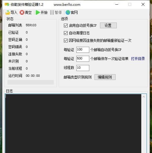Open the 官网 globe icon
This screenshot has height=153, width=152.
68,12
